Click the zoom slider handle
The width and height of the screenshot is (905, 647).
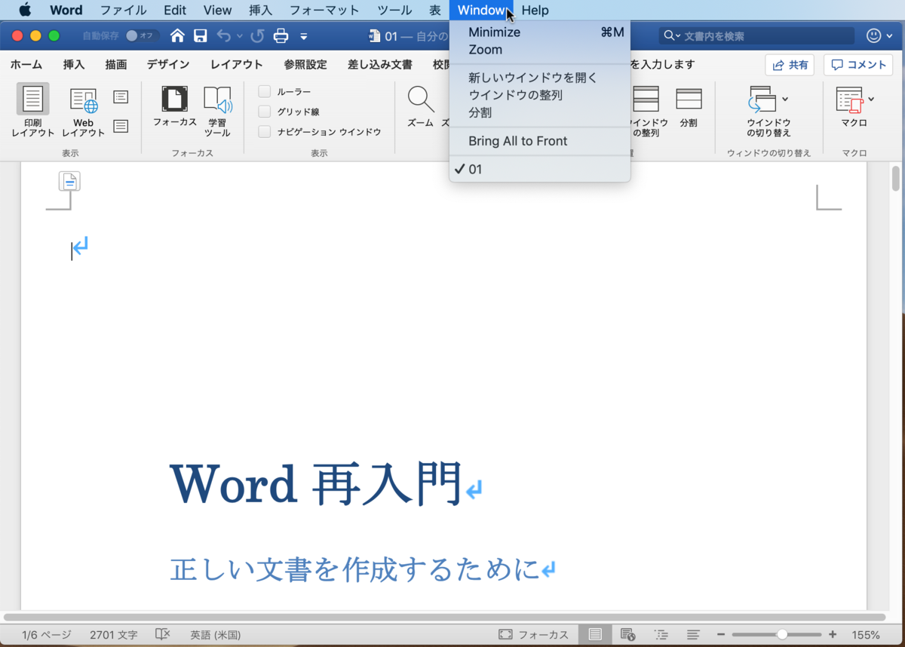(x=783, y=635)
